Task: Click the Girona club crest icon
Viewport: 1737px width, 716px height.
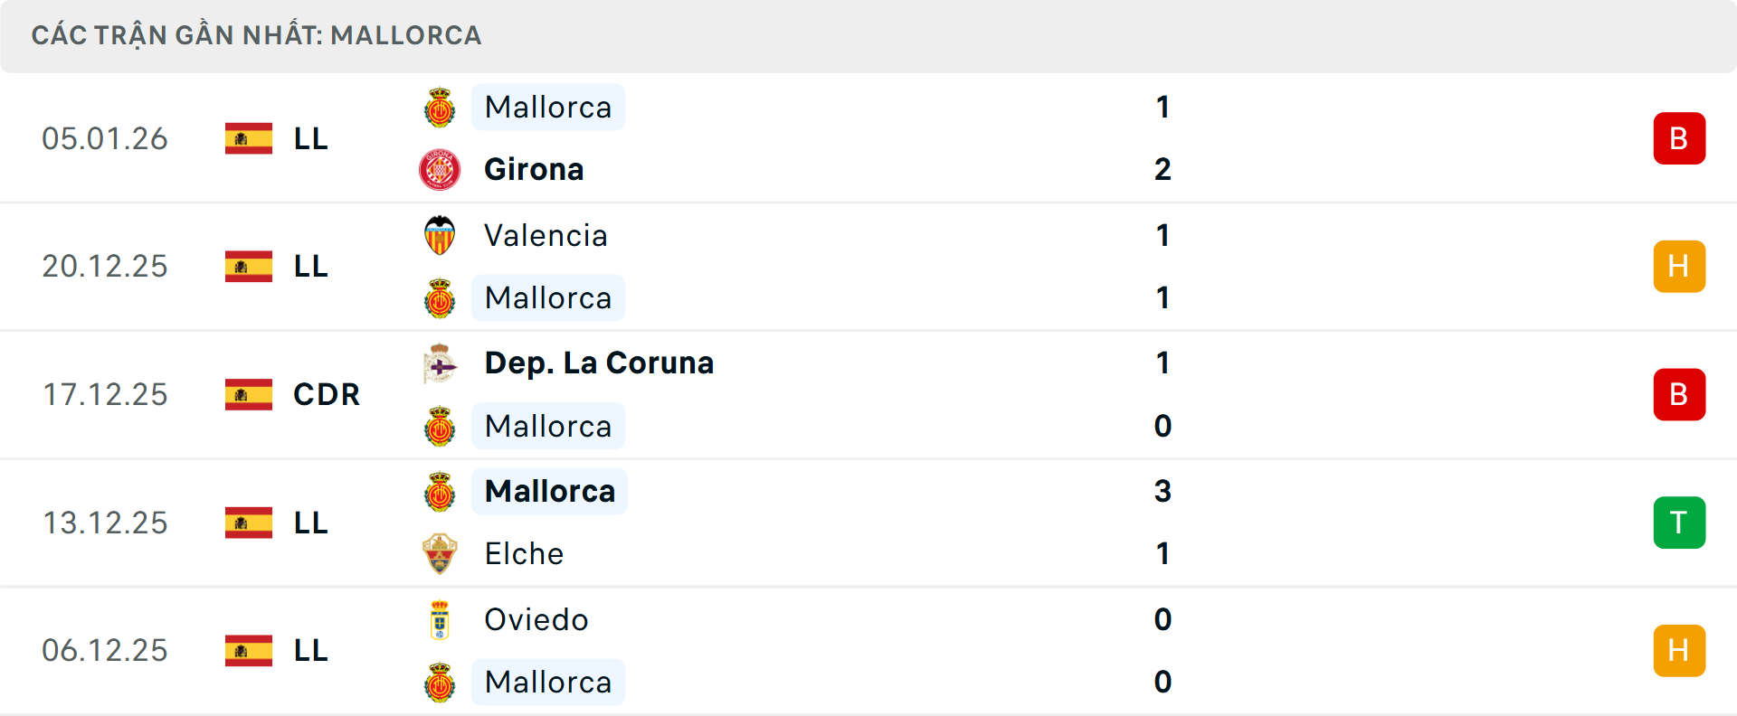Action: pos(440,170)
